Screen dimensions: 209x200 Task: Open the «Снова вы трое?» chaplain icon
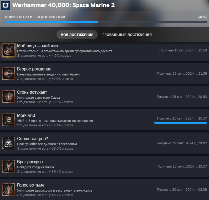[9, 143]
